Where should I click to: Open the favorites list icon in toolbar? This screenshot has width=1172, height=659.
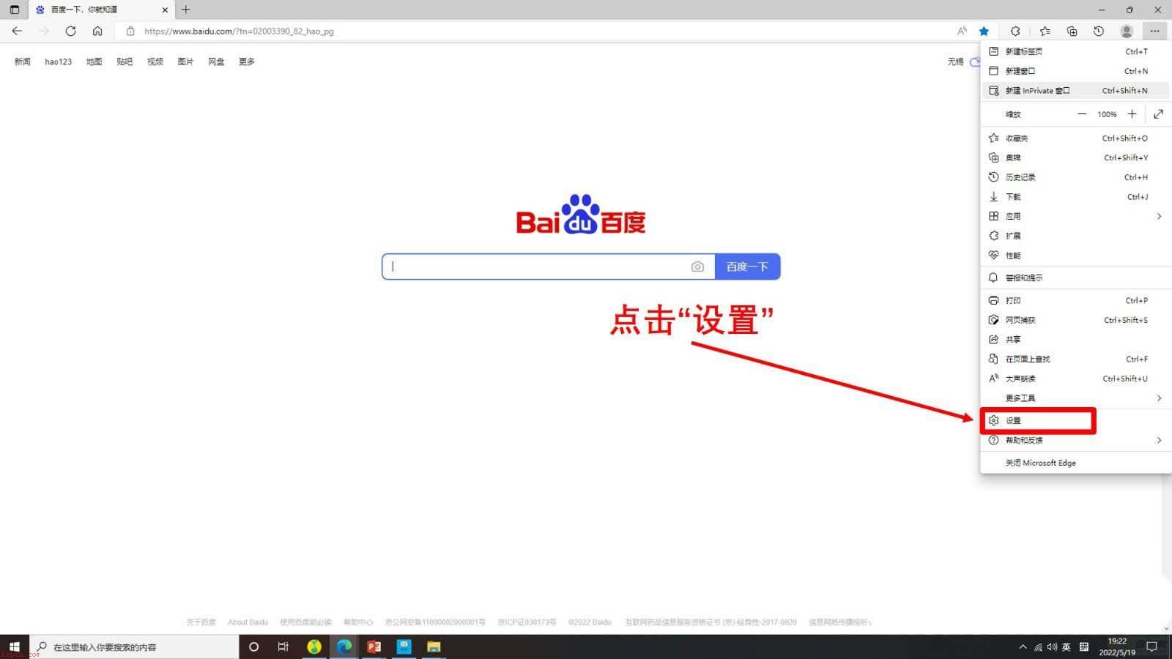[x=1045, y=31]
